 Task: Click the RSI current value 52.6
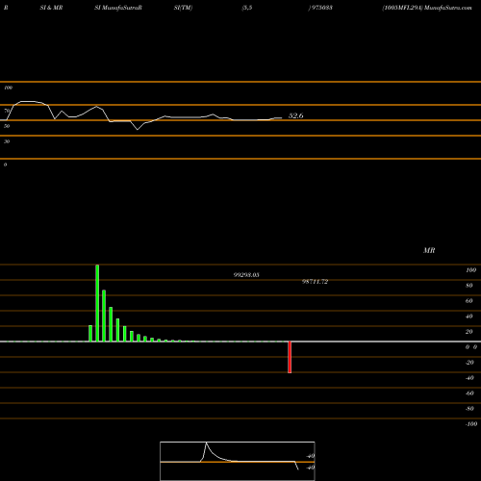coord(295,115)
